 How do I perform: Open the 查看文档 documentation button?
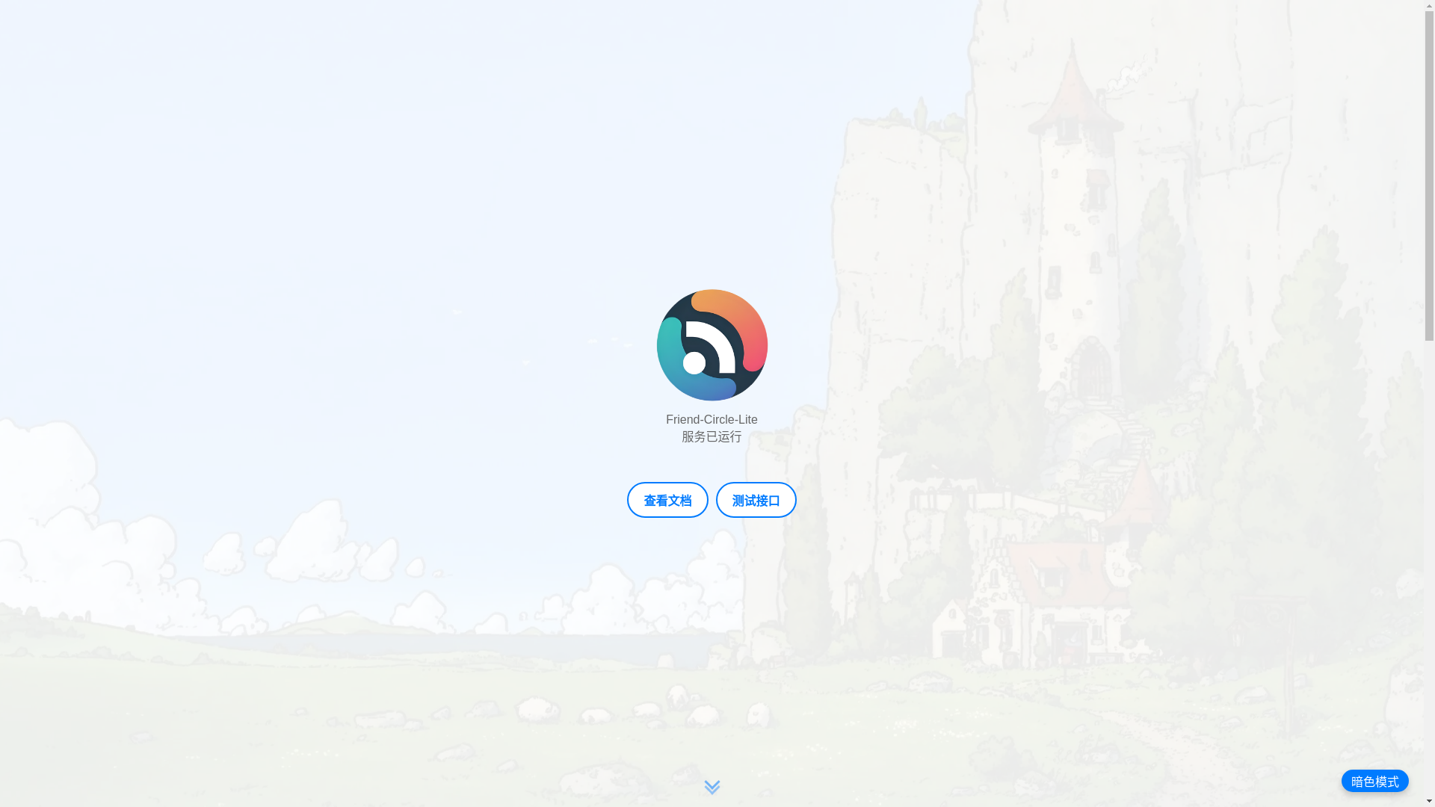pos(667,500)
